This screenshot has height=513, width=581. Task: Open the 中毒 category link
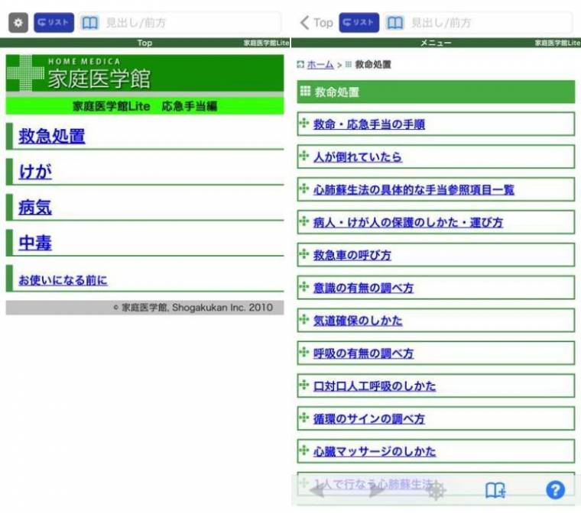click(x=35, y=243)
